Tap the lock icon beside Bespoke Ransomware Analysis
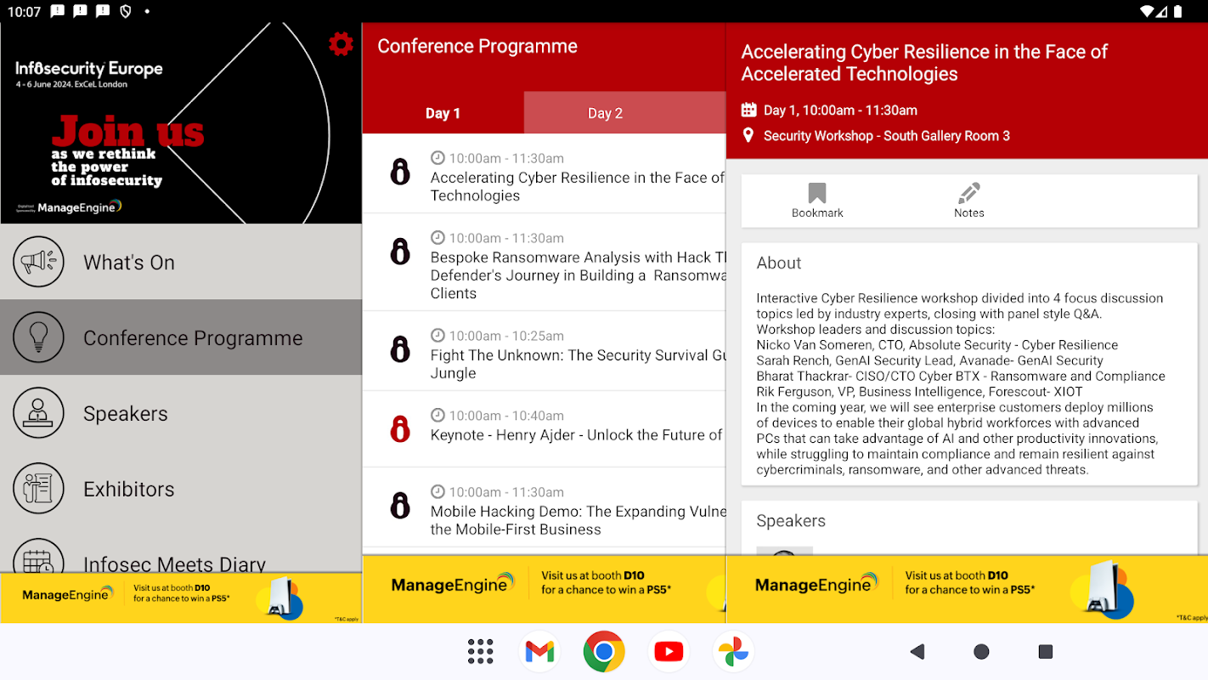The width and height of the screenshot is (1208, 680). pyautogui.click(x=400, y=252)
